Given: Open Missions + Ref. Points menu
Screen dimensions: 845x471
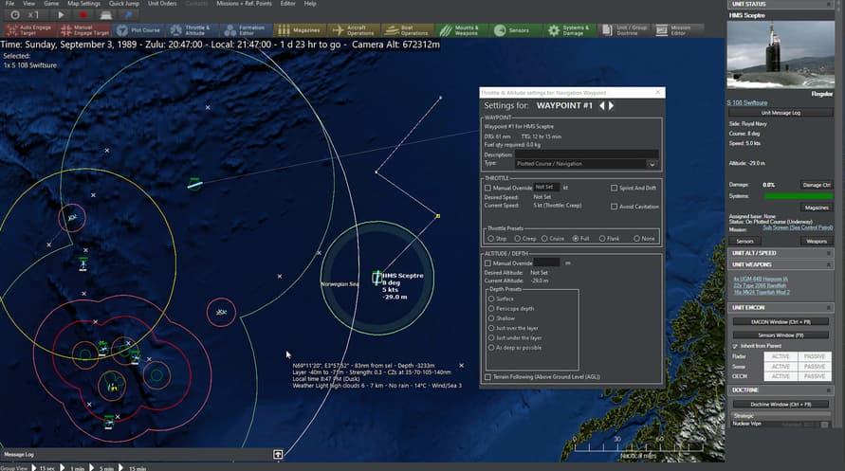Looking at the screenshot, I should [244, 3].
